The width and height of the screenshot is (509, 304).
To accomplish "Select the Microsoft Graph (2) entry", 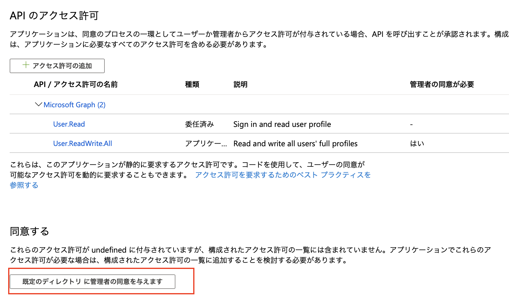I will [x=74, y=105].
